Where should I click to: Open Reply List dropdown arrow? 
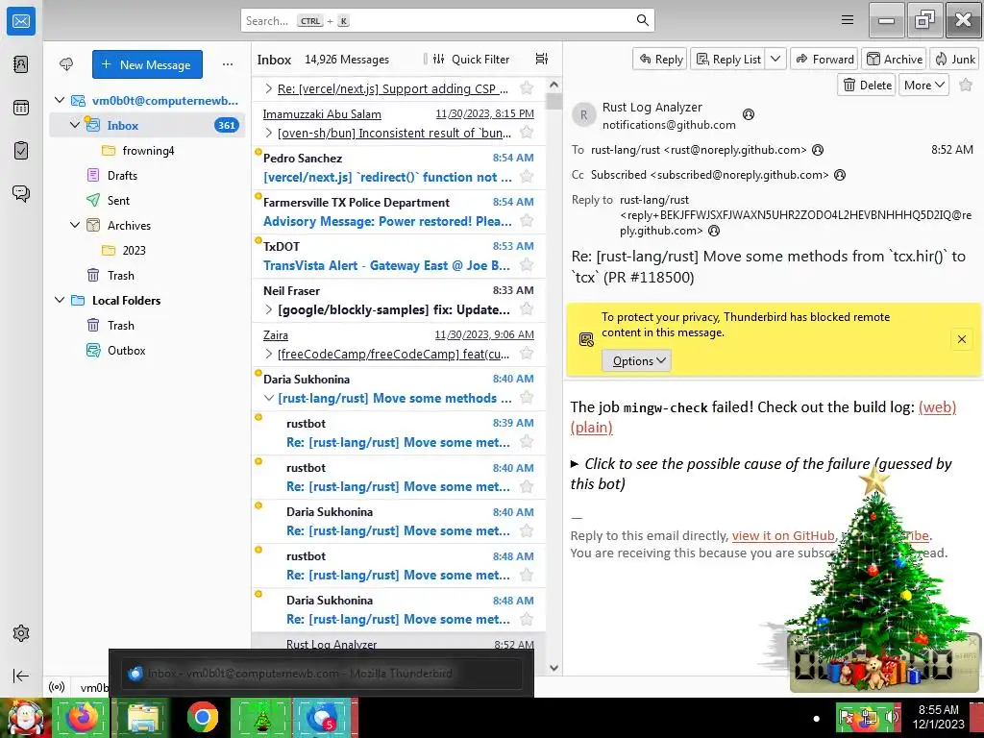775,59
